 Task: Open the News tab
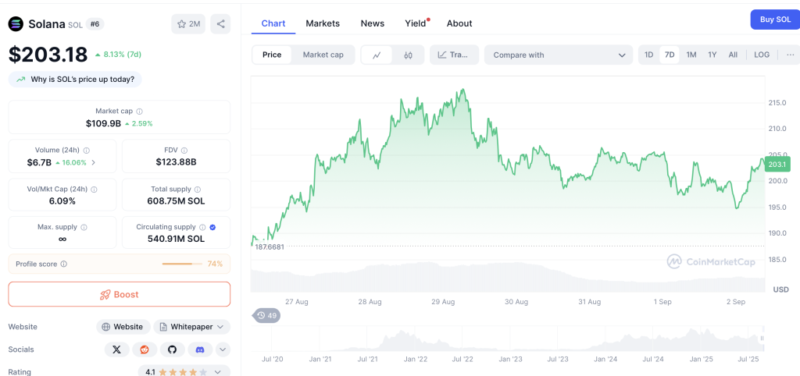373,23
